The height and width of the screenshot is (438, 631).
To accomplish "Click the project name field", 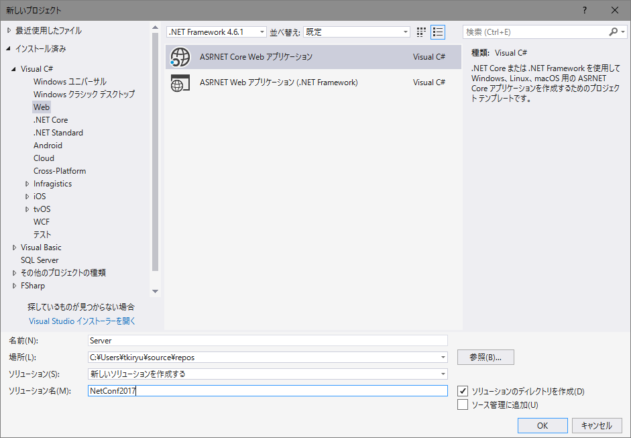I will [x=268, y=341].
